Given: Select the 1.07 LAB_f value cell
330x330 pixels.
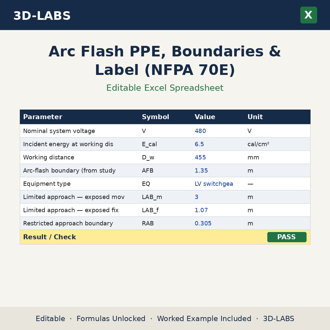Looking at the screenshot, I should (x=201, y=210).
